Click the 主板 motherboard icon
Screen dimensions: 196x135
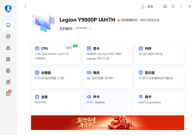point(37,97)
